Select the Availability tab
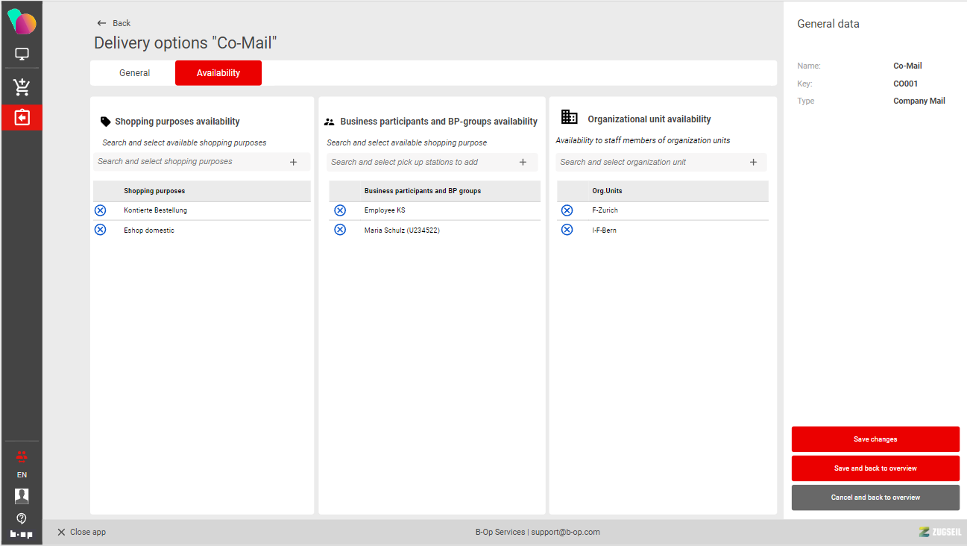The width and height of the screenshot is (967, 546). (218, 73)
